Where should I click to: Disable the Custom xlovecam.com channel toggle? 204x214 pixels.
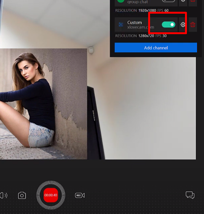(168, 25)
